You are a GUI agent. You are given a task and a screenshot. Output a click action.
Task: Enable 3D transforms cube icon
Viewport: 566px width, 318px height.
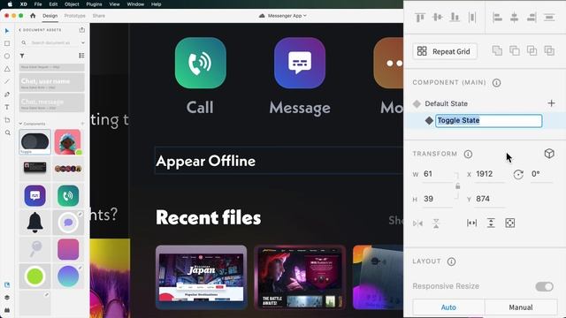pos(549,154)
